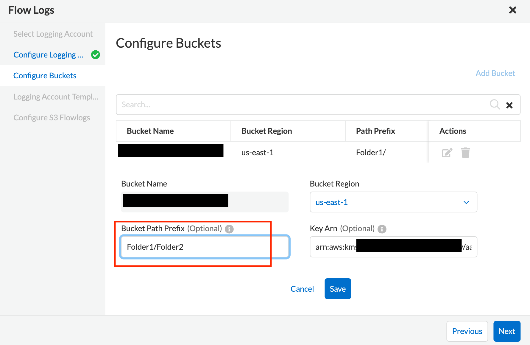Open Logging Account Template step
This screenshot has width=530, height=345.
click(56, 97)
